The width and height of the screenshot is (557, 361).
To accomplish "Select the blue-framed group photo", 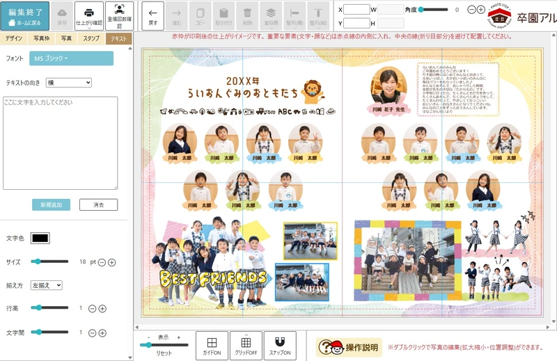I will pyautogui.click(x=302, y=282).
